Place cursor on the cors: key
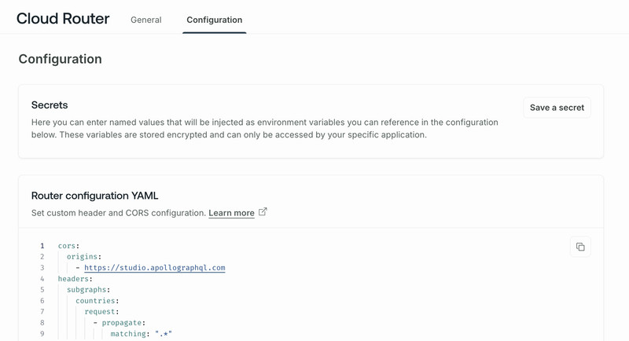Screen dimensions: 629x341 (68, 246)
